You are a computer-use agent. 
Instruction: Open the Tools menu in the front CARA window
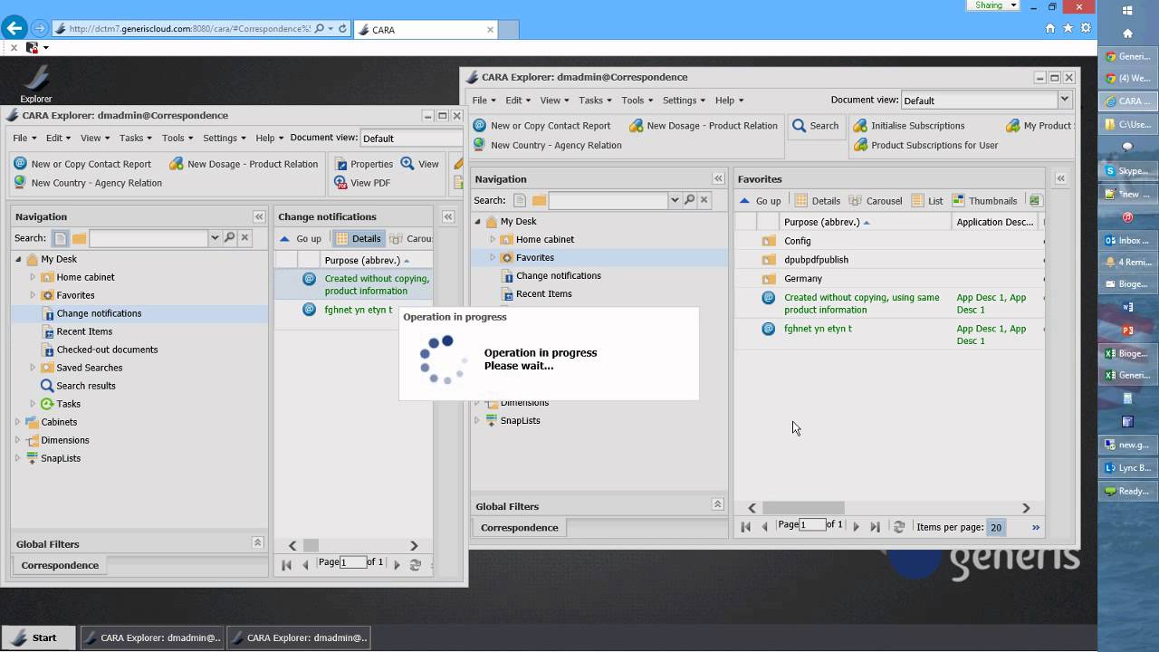(637, 100)
